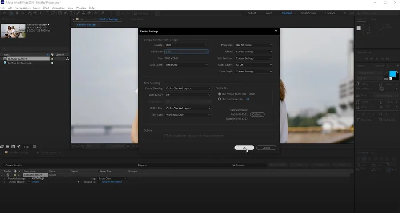Open the Layer menu
The image size is (400, 213).
coord(36,8)
